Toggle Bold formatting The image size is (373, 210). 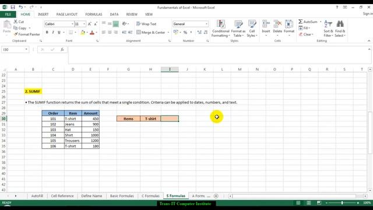pyautogui.click(x=47, y=32)
